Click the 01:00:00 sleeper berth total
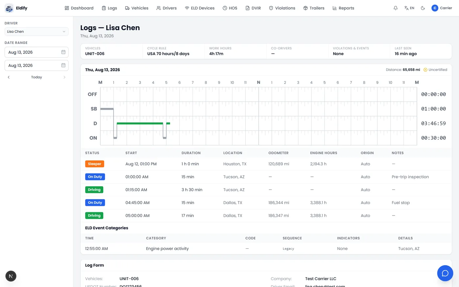 [433, 109]
